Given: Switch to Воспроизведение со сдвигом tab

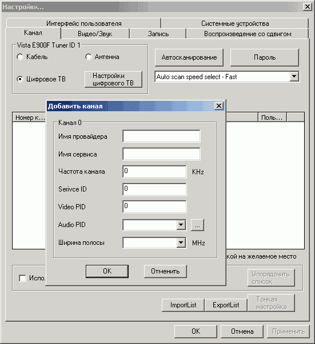Looking at the screenshot, I should 248,34.
